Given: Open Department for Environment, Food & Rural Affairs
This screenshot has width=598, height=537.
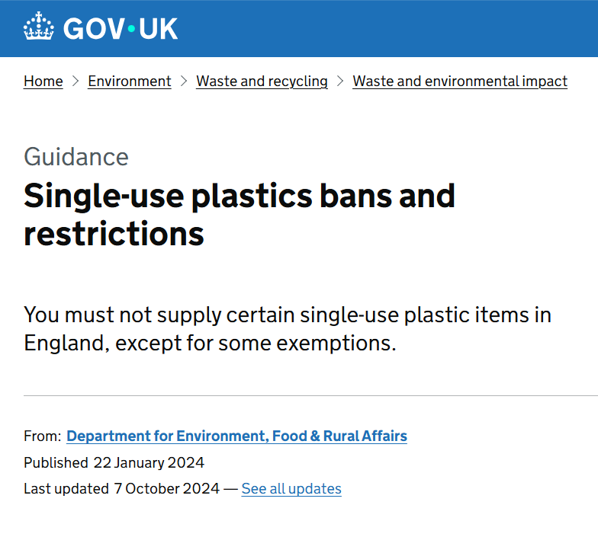Looking at the screenshot, I should coord(236,436).
